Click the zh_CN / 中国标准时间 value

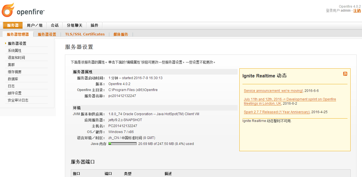click(x=132, y=138)
